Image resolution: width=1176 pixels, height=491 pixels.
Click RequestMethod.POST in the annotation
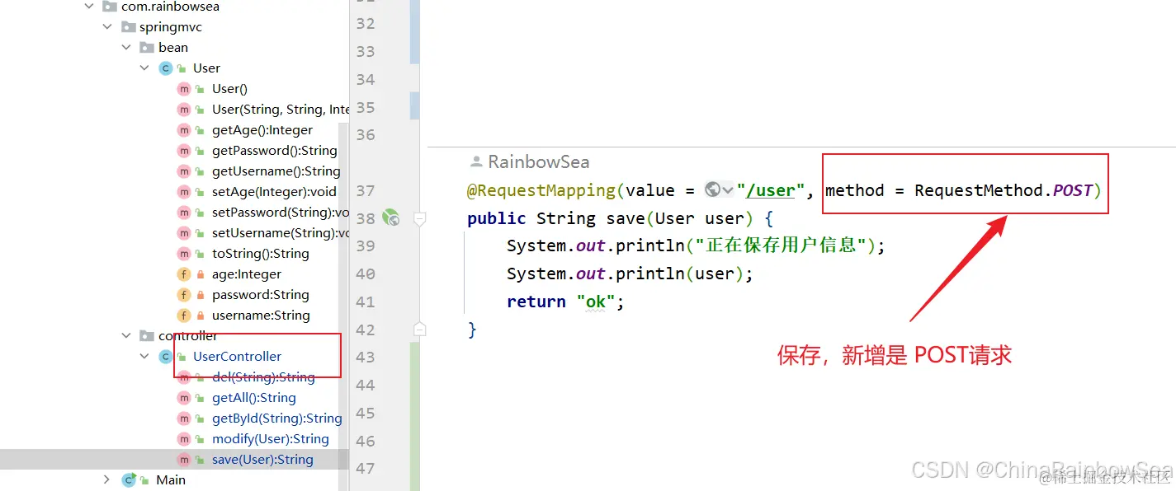click(1003, 190)
